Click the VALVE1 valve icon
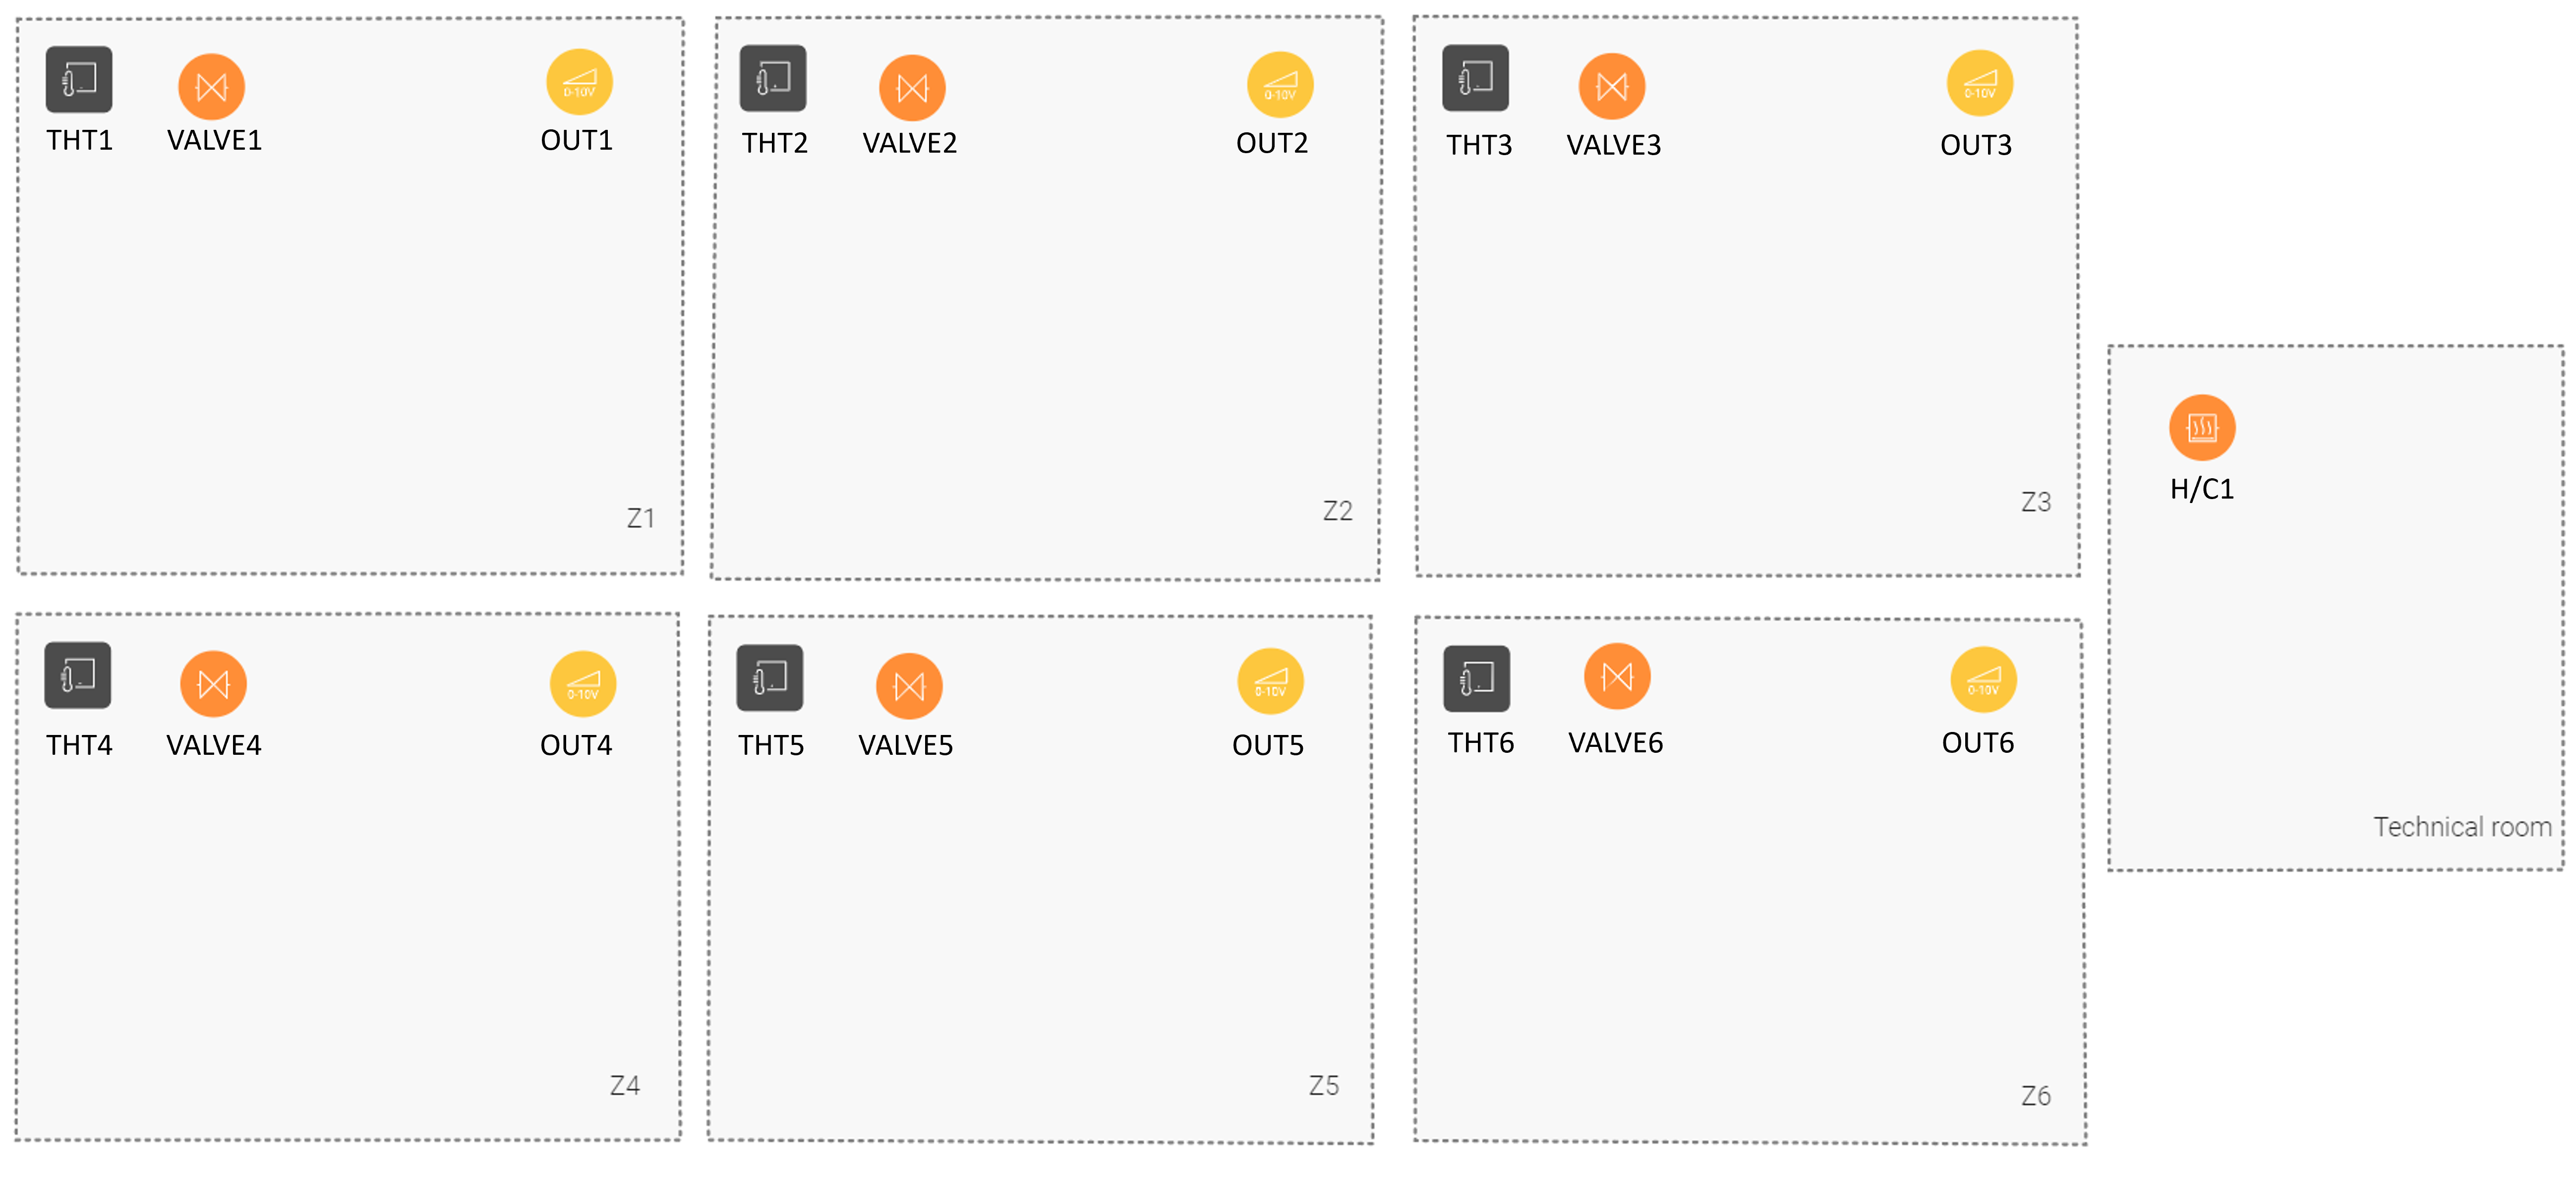The height and width of the screenshot is (1182, 2576). pyautogui.click(x=212, y=87)
